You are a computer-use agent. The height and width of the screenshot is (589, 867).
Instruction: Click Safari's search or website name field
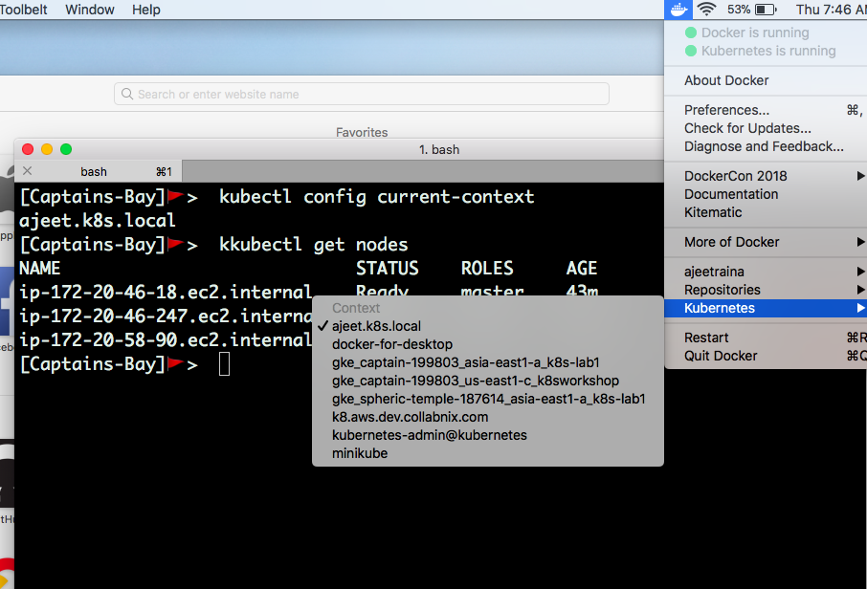click(362, 94)
